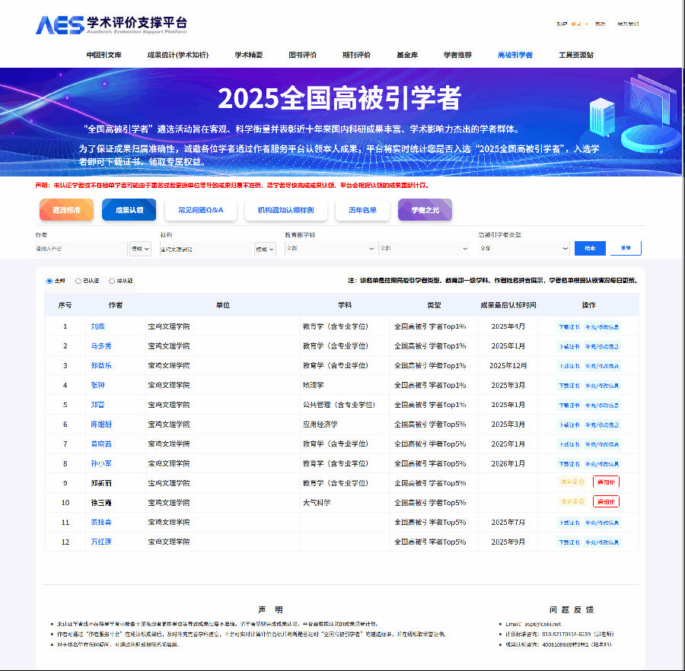Select the 待认证 radio button

coord(113,280)
